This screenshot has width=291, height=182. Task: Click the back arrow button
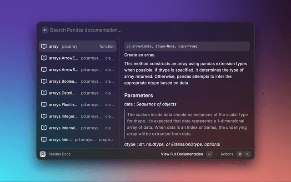(45, 30)
